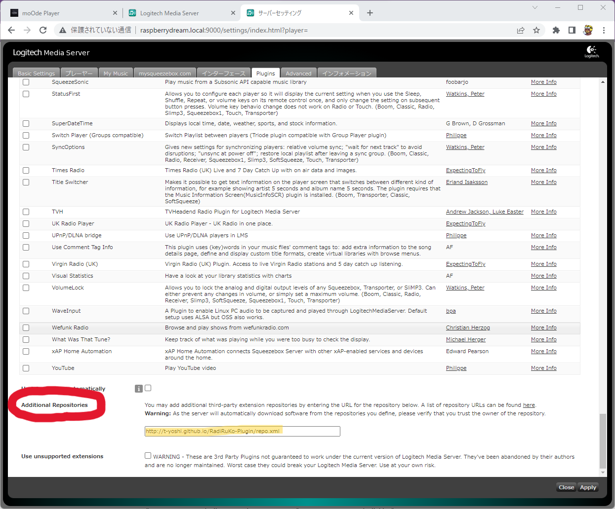Open the My Music tab

click(x=116, y=73)
